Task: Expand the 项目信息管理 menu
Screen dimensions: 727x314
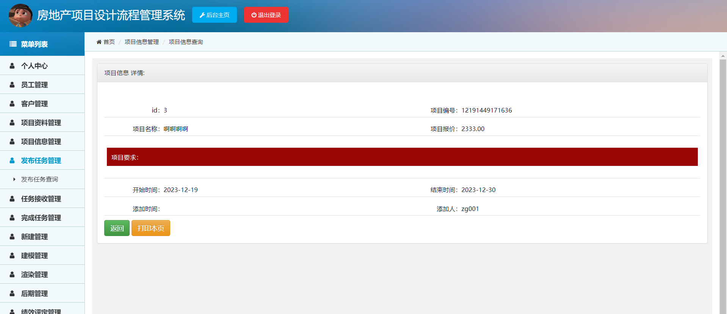Action: click(x=42, y=141)
